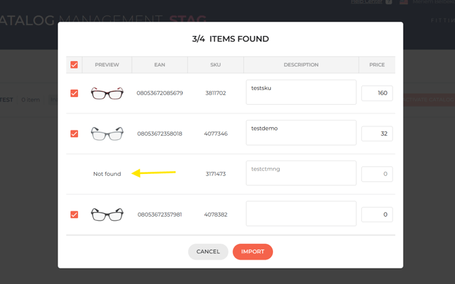Click the grey glasses preview for SKU 4077346
This screenshot has width=455, height=284.
(x=107, y=134)
